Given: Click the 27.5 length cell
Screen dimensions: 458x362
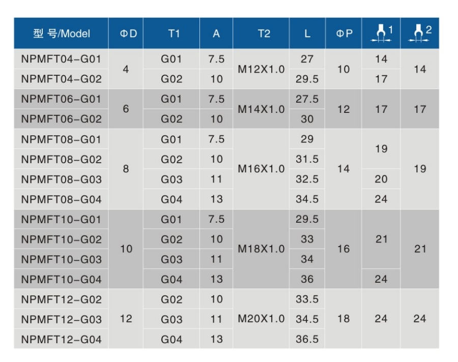Looking at the screenshot, I should (x=307, y=99).
